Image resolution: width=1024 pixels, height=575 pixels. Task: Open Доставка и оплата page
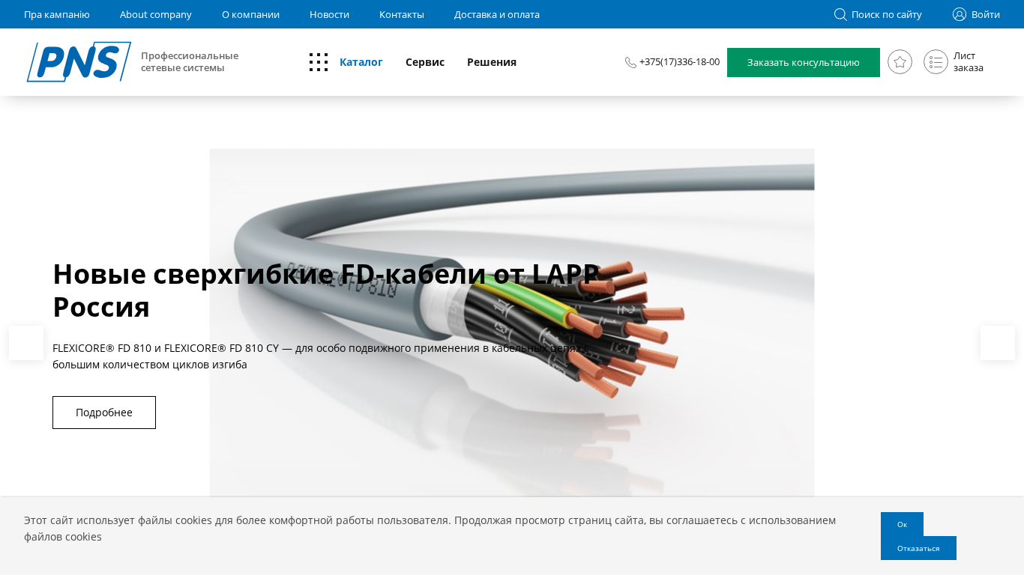pyautogui.click(x=497, y=14)
